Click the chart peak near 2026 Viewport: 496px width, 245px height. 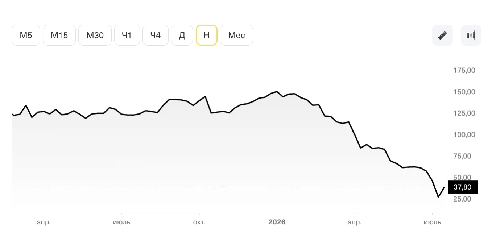tap(277, 91)
